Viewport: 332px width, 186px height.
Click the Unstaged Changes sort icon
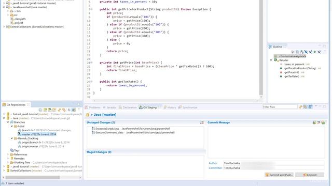(202, 122)
